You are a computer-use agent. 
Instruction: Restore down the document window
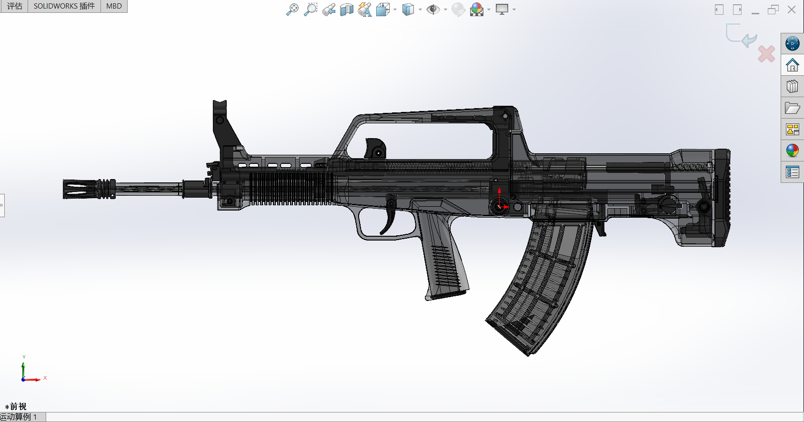pos(773,10)
